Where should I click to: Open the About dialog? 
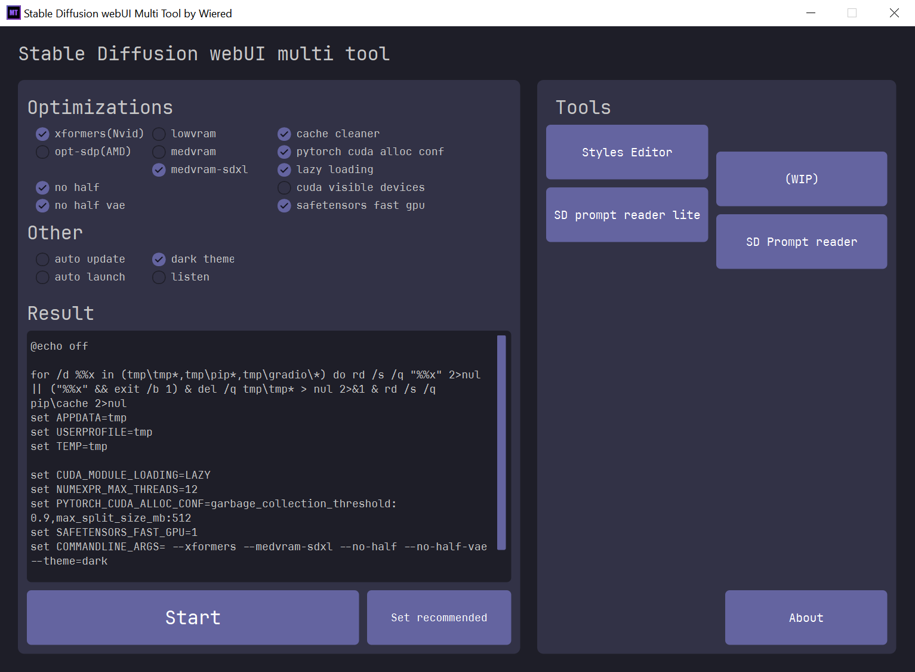(x=806, y=618)
